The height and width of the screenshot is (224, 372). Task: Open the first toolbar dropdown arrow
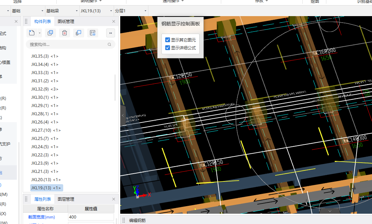pyautogui.click(x=8, y=11)
